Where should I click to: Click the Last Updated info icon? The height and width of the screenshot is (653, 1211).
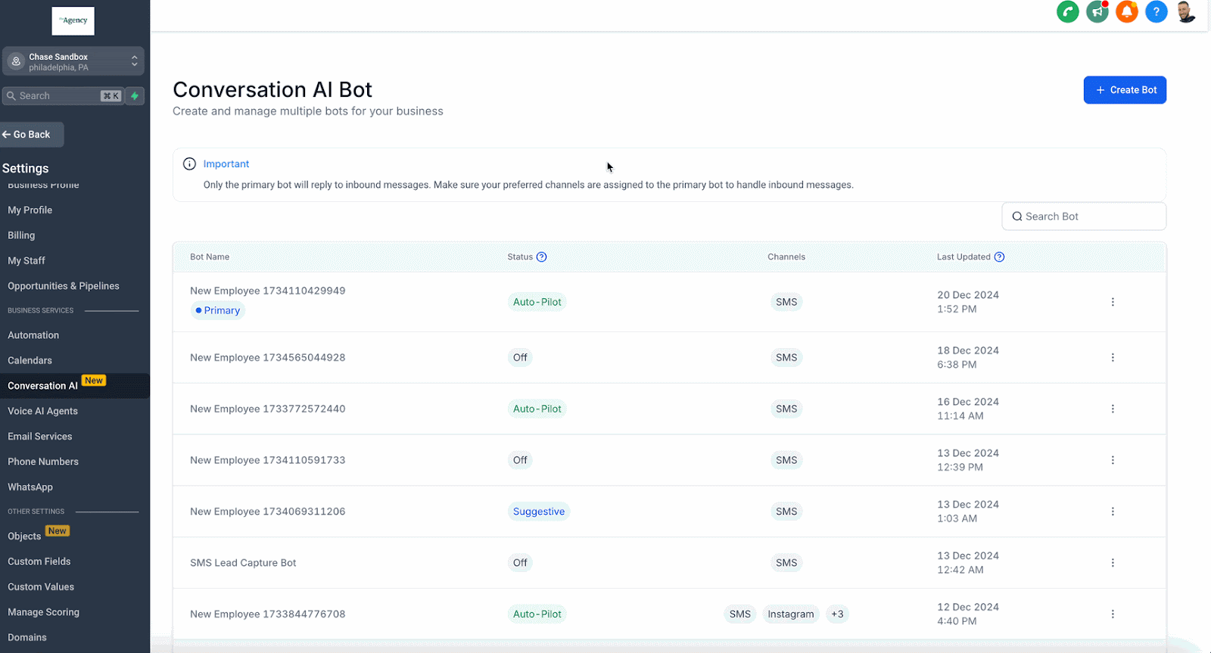tap(999, 257)
